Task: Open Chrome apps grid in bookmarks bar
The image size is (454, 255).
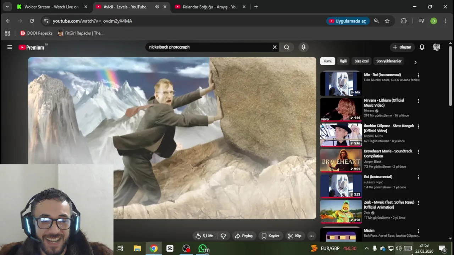Action: coord(7,33)
